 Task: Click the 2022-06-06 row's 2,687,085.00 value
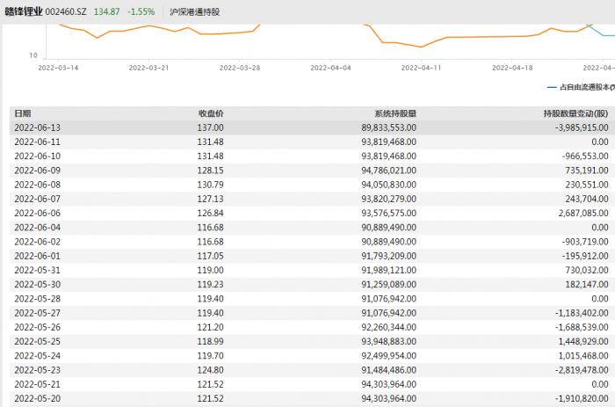(577, 212)
